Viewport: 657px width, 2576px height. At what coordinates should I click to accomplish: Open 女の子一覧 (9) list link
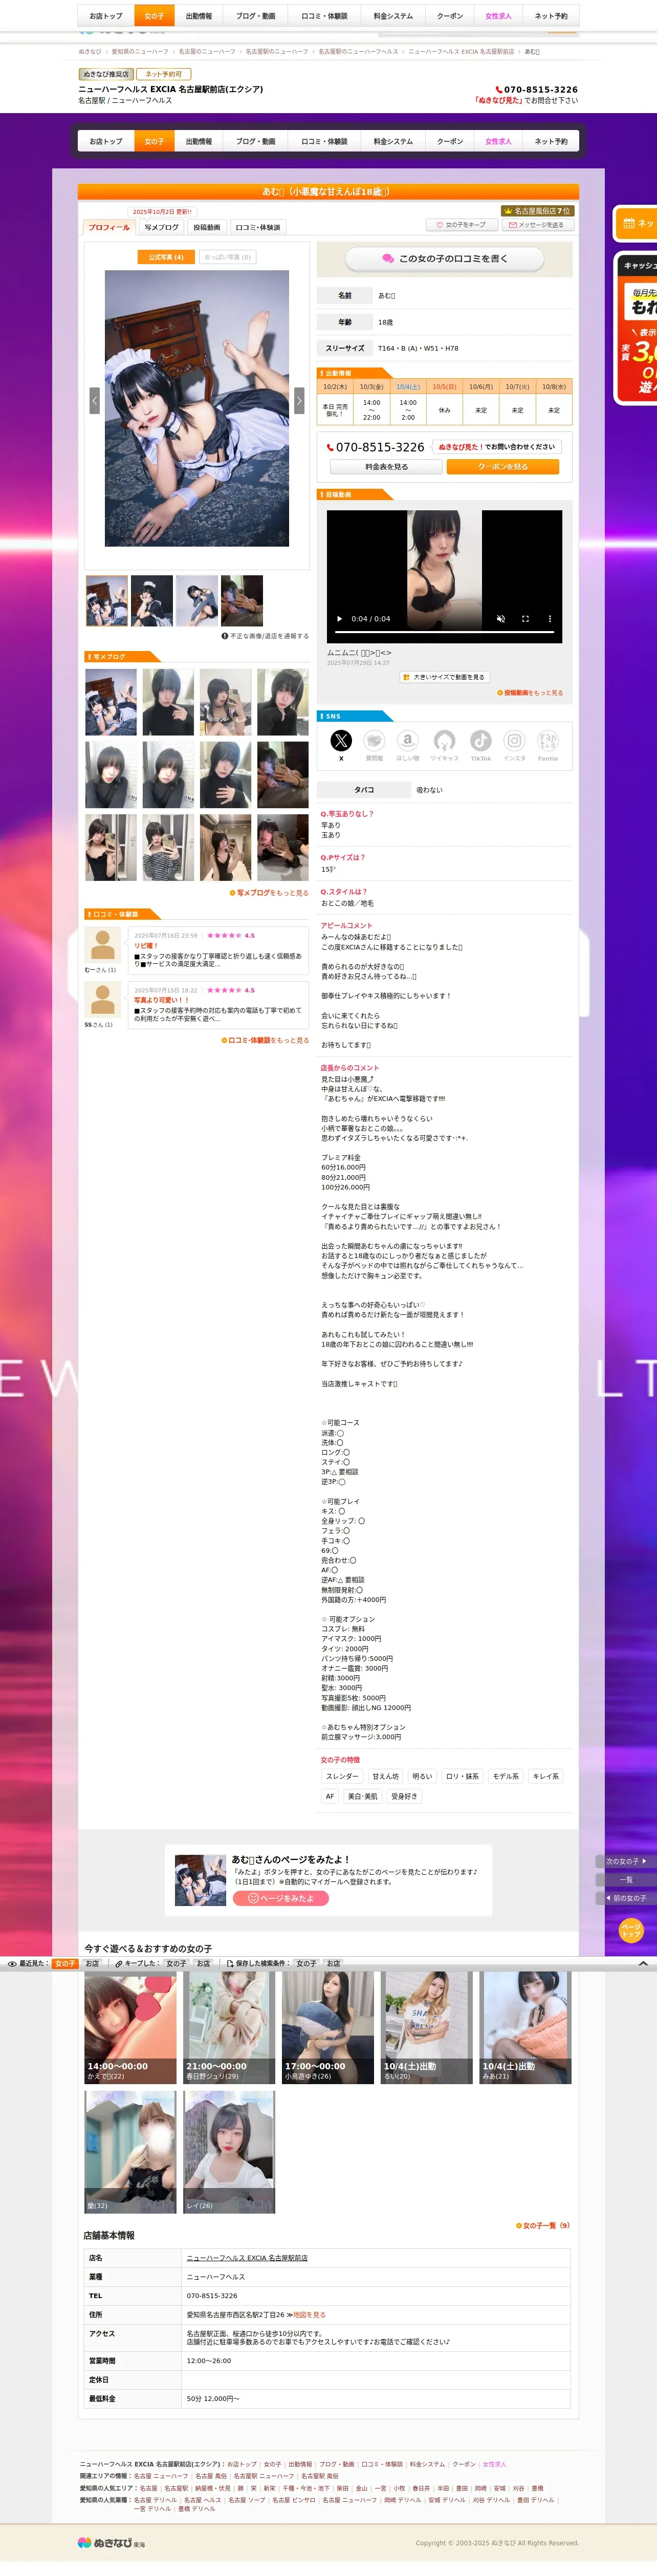pyautogui.click(x=543, y=2225)
